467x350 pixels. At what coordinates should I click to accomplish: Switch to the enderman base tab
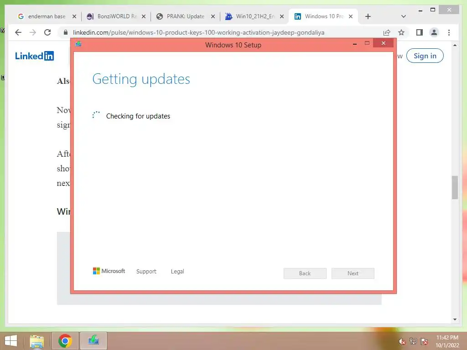[46, 16]
